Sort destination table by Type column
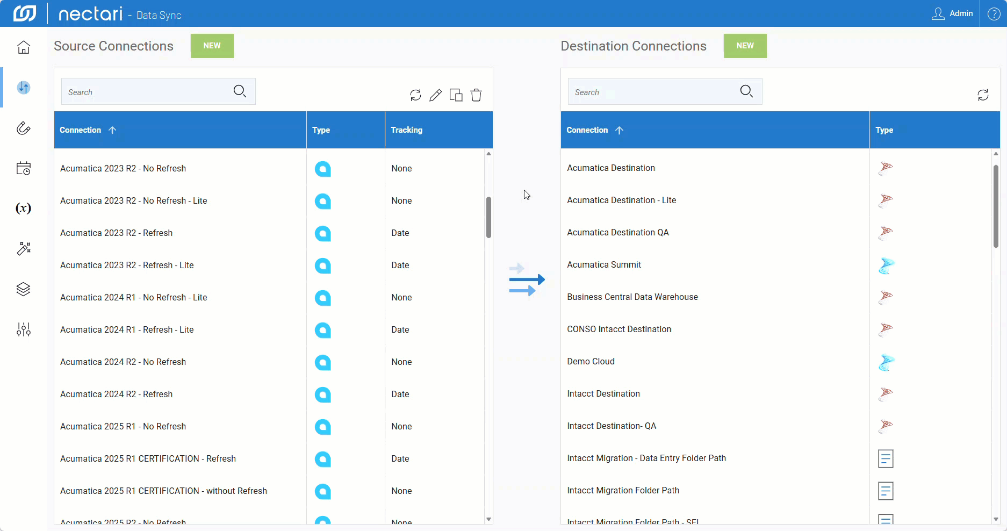This screenshot has width=1007, height=531. tap(934, 130)
